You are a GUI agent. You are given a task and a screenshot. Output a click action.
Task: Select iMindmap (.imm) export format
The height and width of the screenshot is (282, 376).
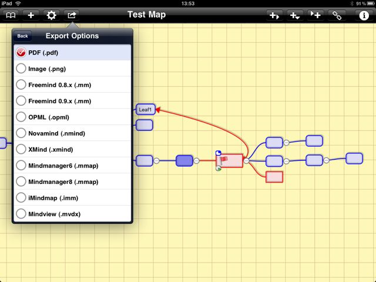[x=72, y=197]
